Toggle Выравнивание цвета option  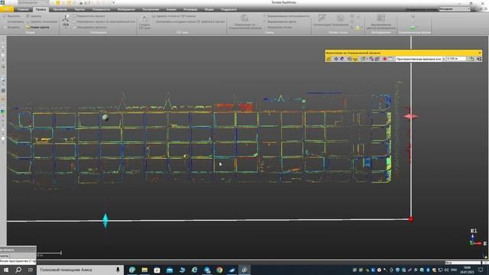click(280, 21)
